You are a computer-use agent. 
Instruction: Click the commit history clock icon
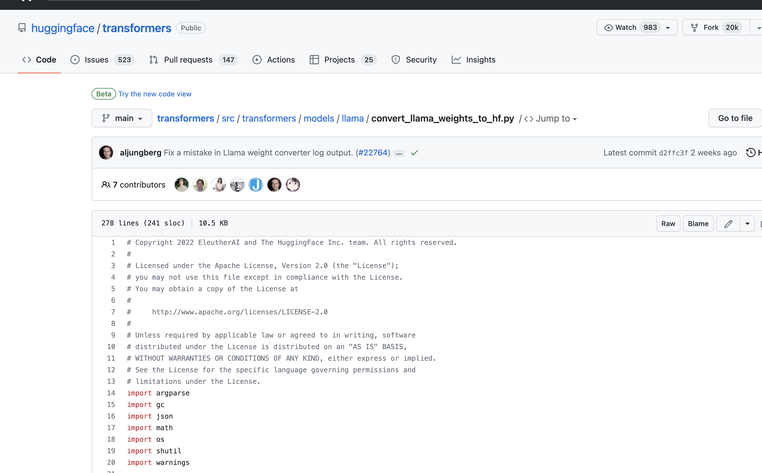[x=751, y=153]
